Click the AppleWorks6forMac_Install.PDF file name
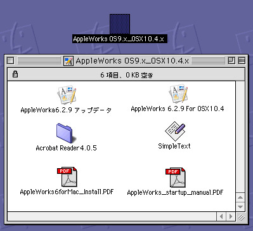Viewport: 253px width, 231px height. pyautogui.click(x=67, y=192)
